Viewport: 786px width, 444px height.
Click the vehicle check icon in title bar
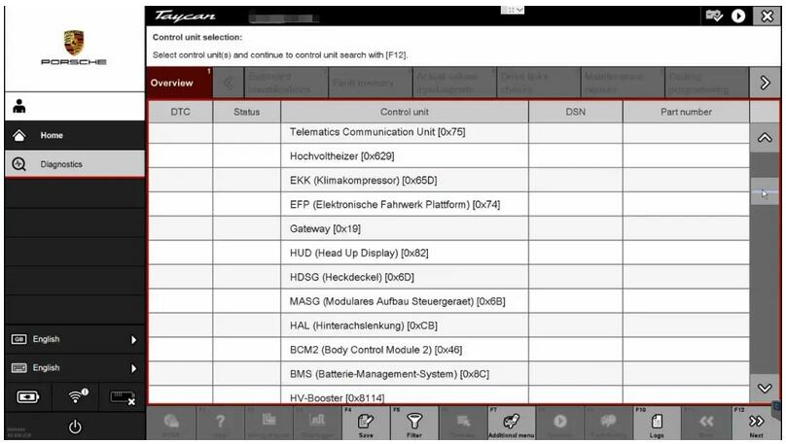[x=714, y=16]
